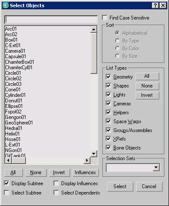This screenshot has height=206, width=169.
Task: Click the Cancel button
Action: tap(149, 186)
